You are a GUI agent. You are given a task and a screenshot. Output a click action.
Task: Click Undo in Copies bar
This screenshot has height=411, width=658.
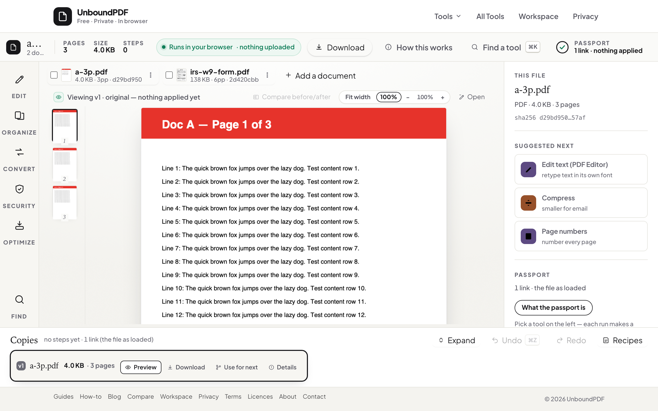(516, 340)
